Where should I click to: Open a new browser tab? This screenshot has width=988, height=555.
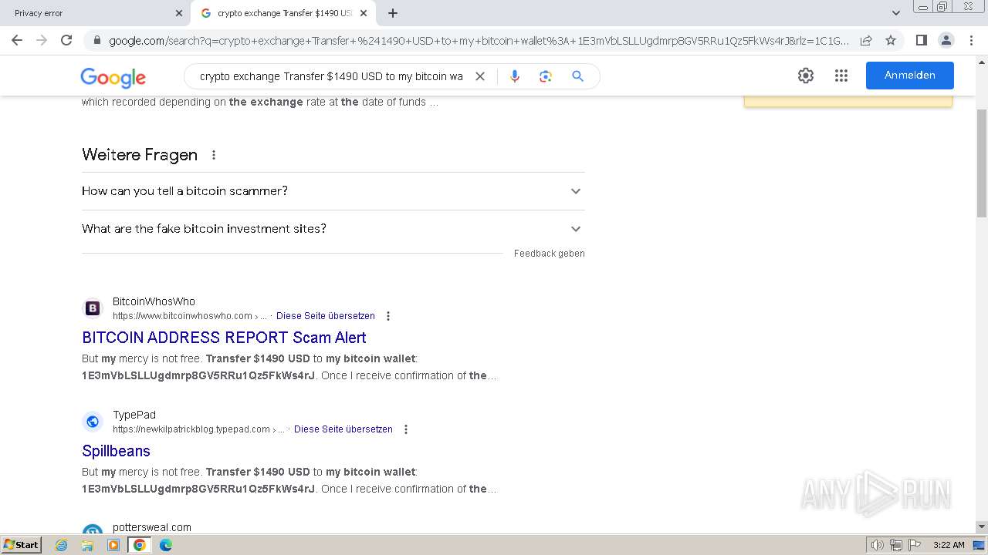(x=393, y=13)
